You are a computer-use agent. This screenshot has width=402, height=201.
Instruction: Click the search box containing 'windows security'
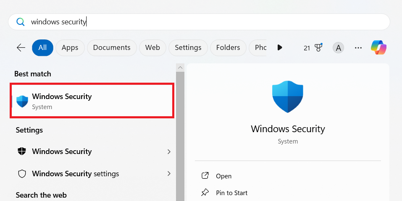coord(199,22)
